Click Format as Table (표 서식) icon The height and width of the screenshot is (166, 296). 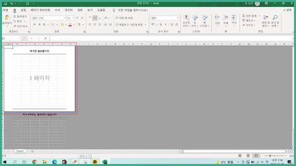(x=195, y=18)
